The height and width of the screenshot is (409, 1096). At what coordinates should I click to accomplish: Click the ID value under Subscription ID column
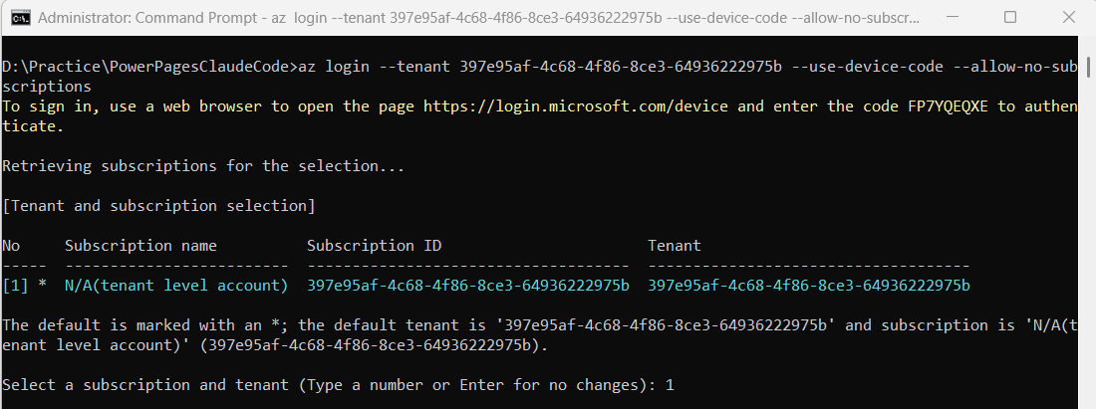[467, 286]
